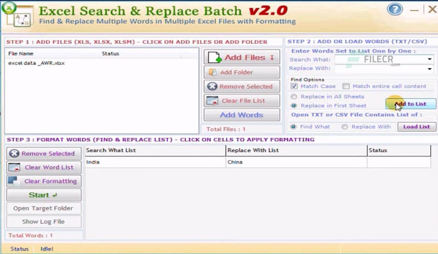Click the Status column header in file list

111,54
